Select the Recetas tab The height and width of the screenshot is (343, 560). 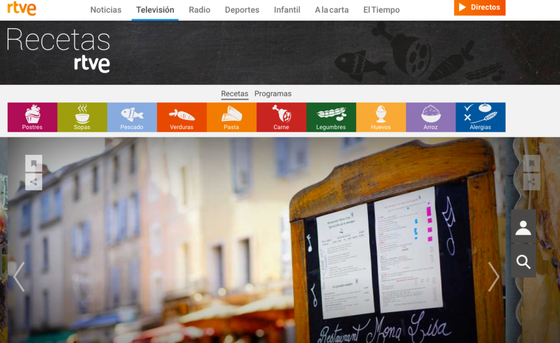point(235,94)
